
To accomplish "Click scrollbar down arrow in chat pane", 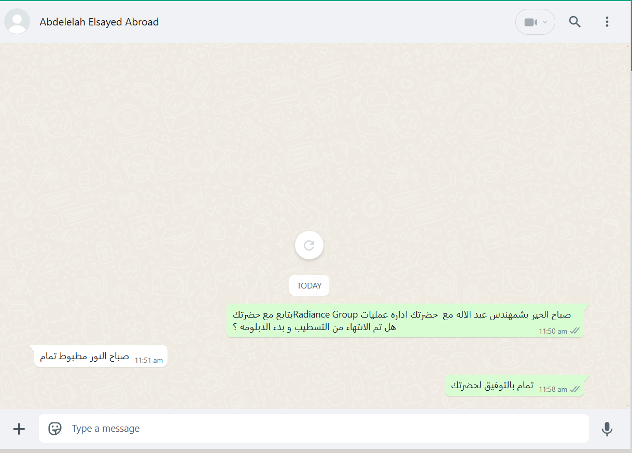I will tap(628, 405).
